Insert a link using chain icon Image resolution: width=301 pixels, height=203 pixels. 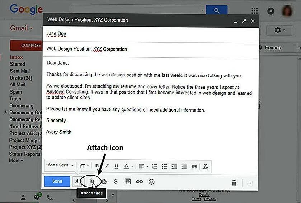(x=139, y=181)
